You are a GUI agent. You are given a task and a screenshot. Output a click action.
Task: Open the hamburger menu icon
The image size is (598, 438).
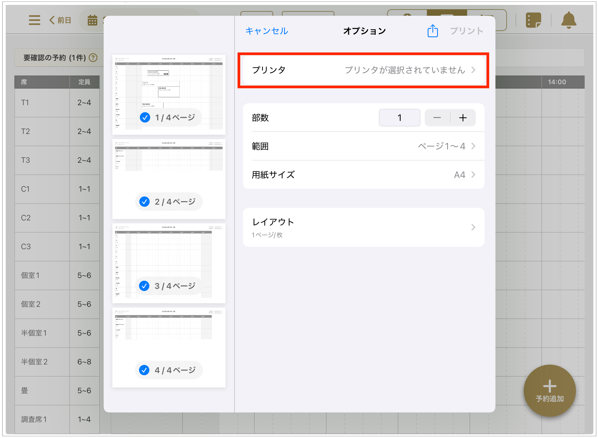pos(35,20)
